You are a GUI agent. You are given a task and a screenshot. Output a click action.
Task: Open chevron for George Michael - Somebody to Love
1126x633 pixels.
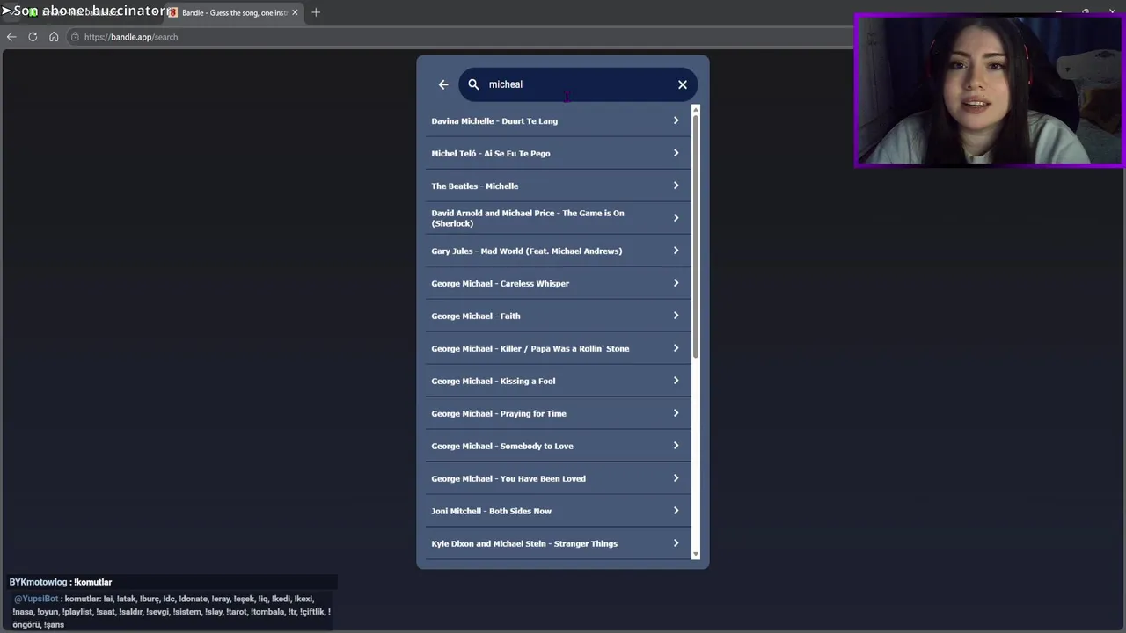click(x=676, y=446)
